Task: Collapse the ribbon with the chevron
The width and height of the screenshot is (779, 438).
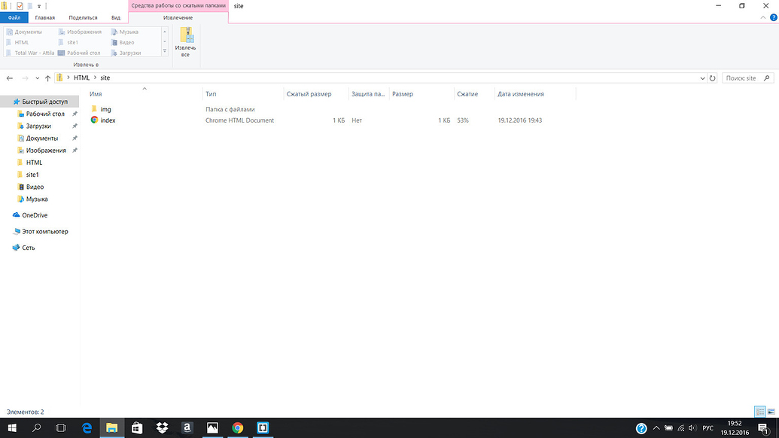Action: point(763,17)
